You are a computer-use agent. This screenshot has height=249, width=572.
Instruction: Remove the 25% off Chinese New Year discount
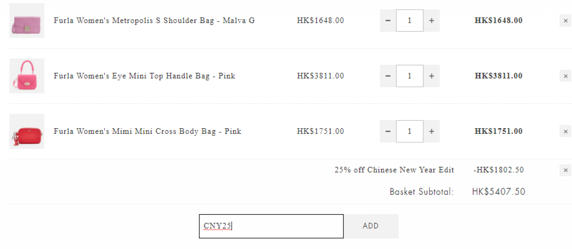(x=565, y=170)
